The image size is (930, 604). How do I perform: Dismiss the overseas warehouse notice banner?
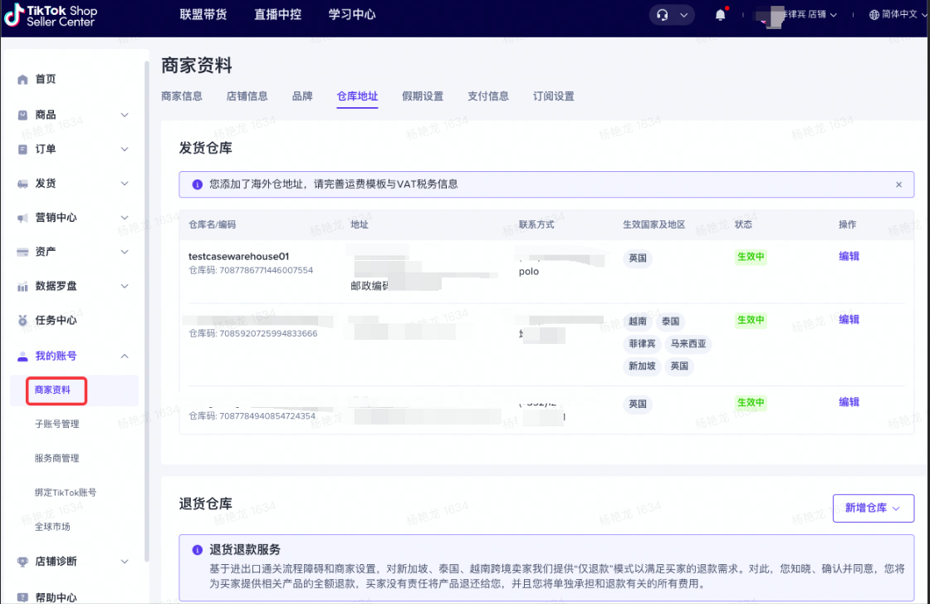click(x=898, y=184)
